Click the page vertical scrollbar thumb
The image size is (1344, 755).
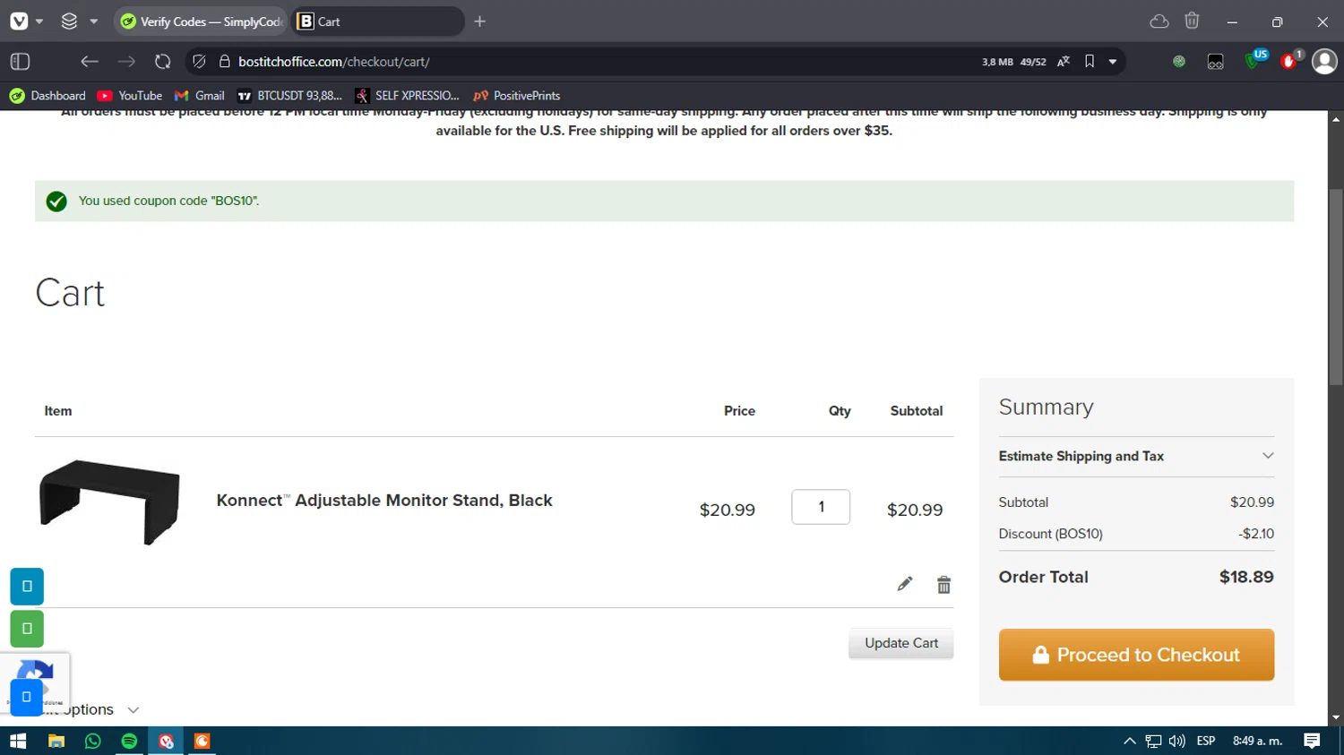pyautogui.click(x=1336, y=287)
